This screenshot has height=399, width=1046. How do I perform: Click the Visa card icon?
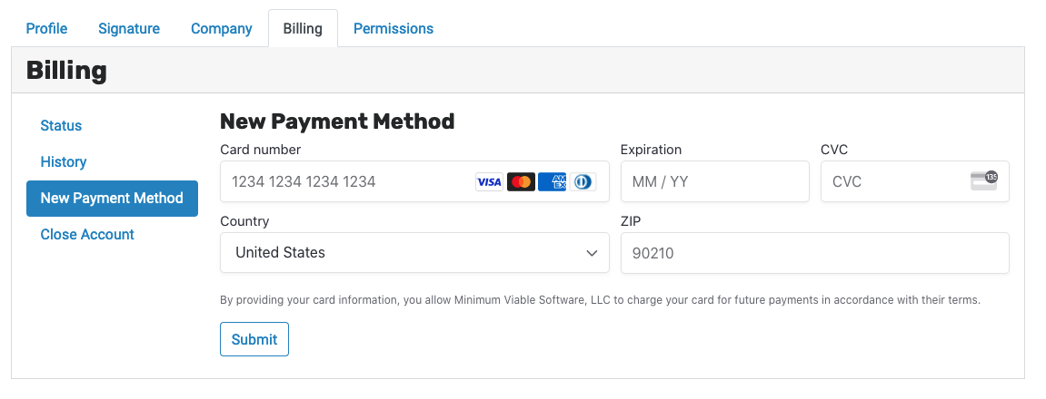(x=489, y=182)
